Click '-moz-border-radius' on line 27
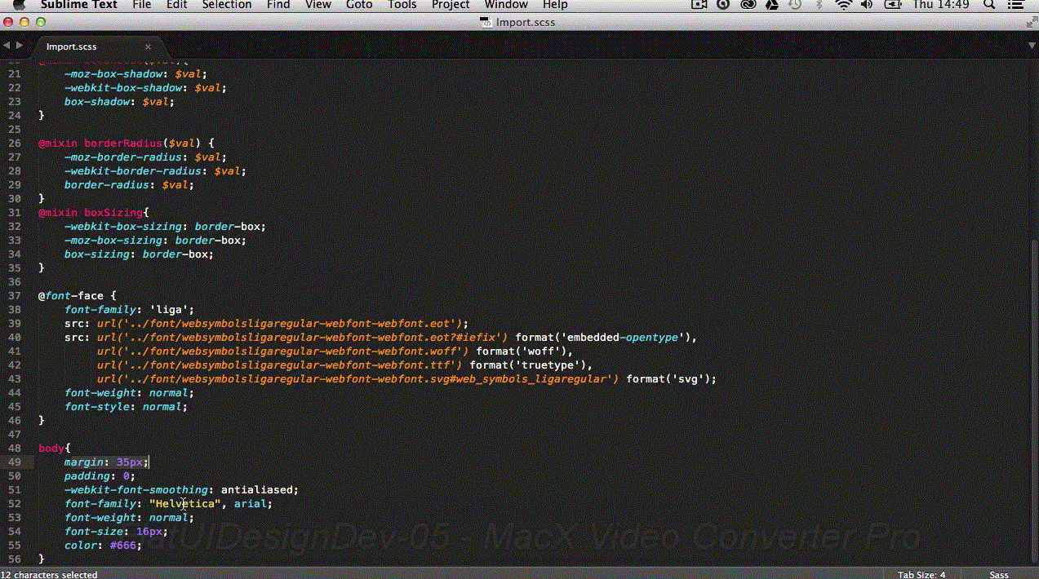 tap(123, 157)
